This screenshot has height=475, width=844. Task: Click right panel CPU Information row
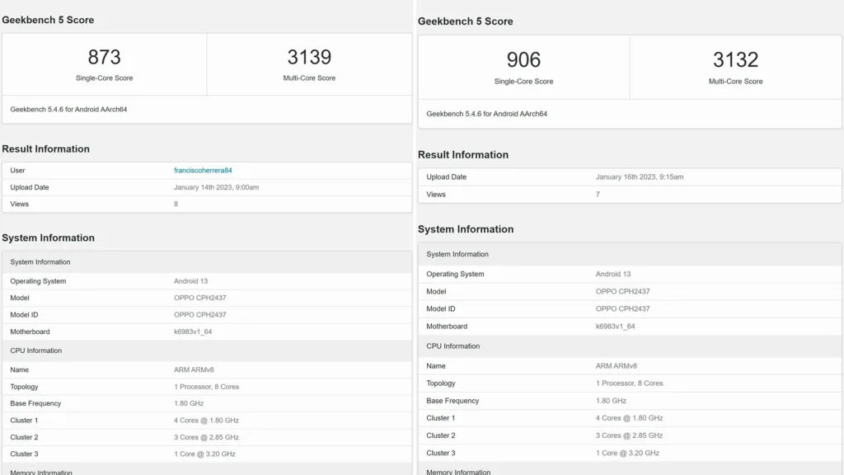[x=630, y=346]
